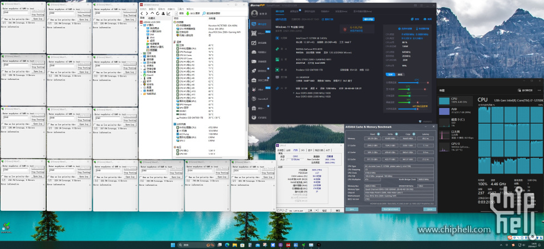Expand Acer DDR5-6600 memory entry in GamePP
544x249 pixels.
(x=294, y=93)
